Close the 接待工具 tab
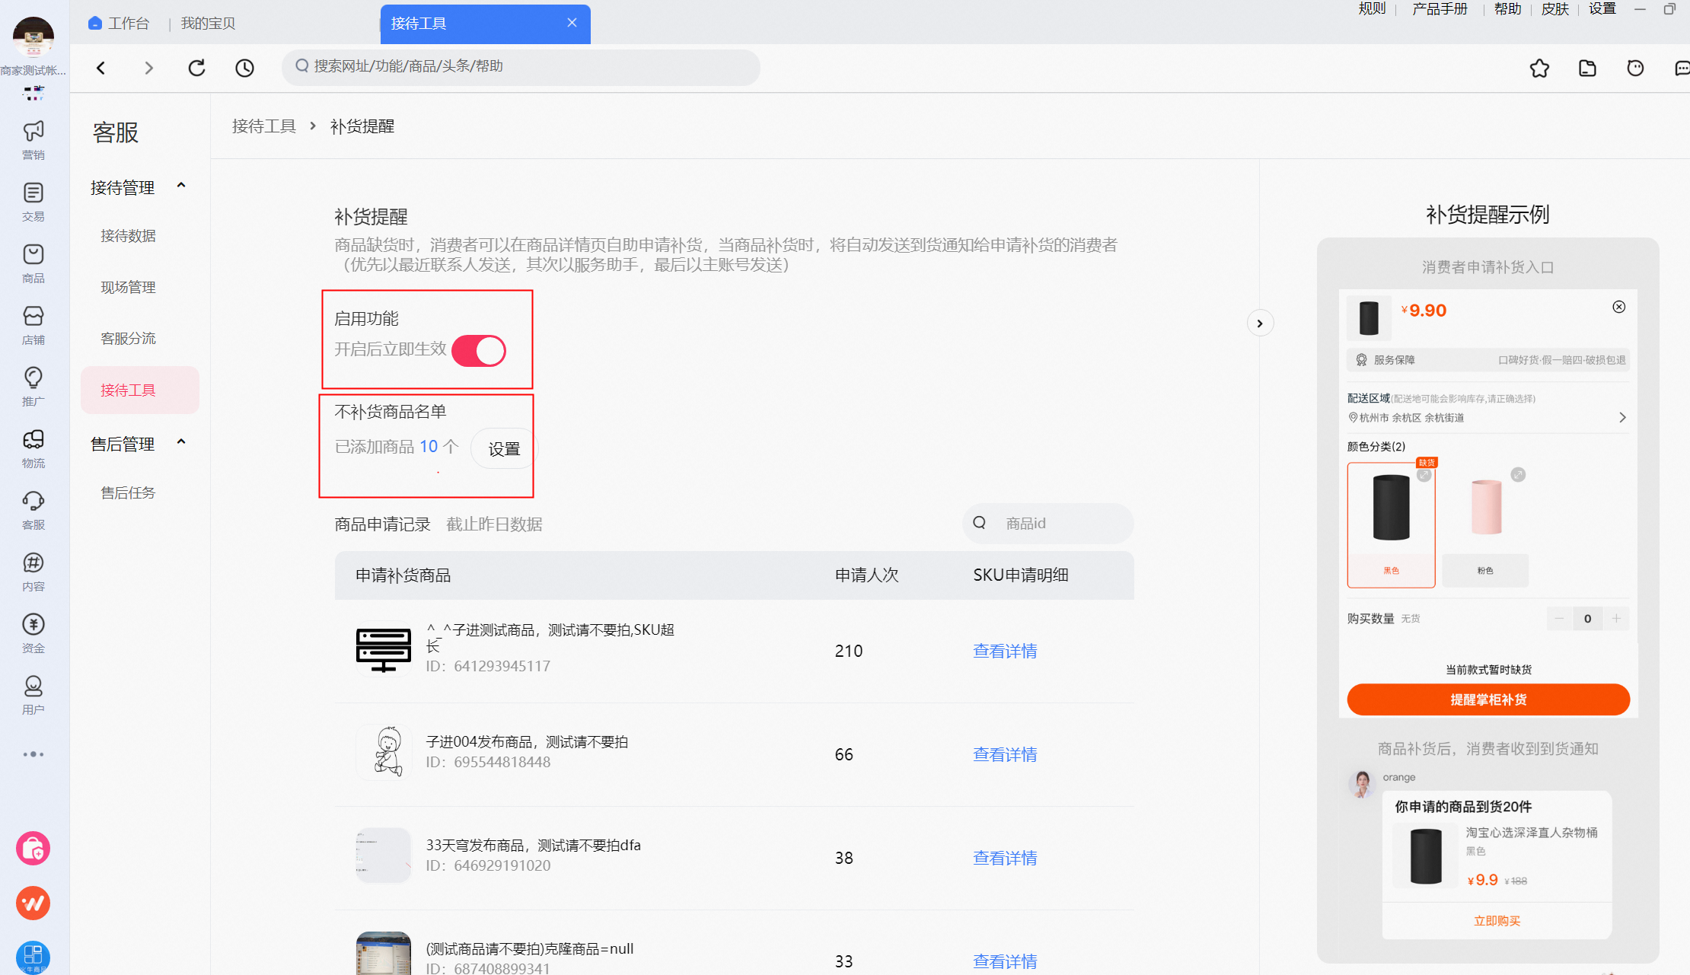 [572, 23]
